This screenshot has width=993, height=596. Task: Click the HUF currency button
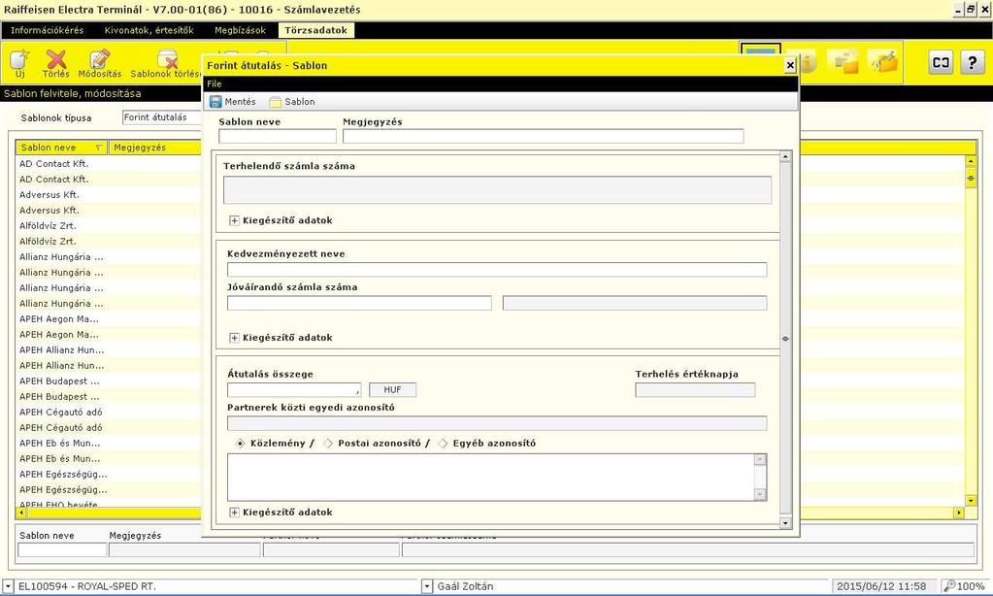click(x=393, y=389)
